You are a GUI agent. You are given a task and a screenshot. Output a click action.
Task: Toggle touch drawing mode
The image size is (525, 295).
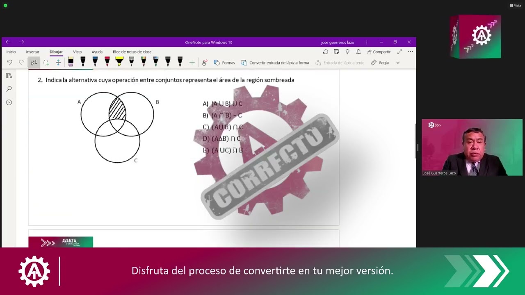[x=204, y=63]
